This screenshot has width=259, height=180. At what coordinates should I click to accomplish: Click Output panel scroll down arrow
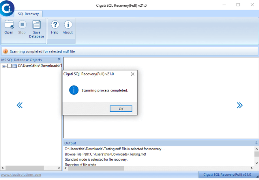[x=256, y=163]
